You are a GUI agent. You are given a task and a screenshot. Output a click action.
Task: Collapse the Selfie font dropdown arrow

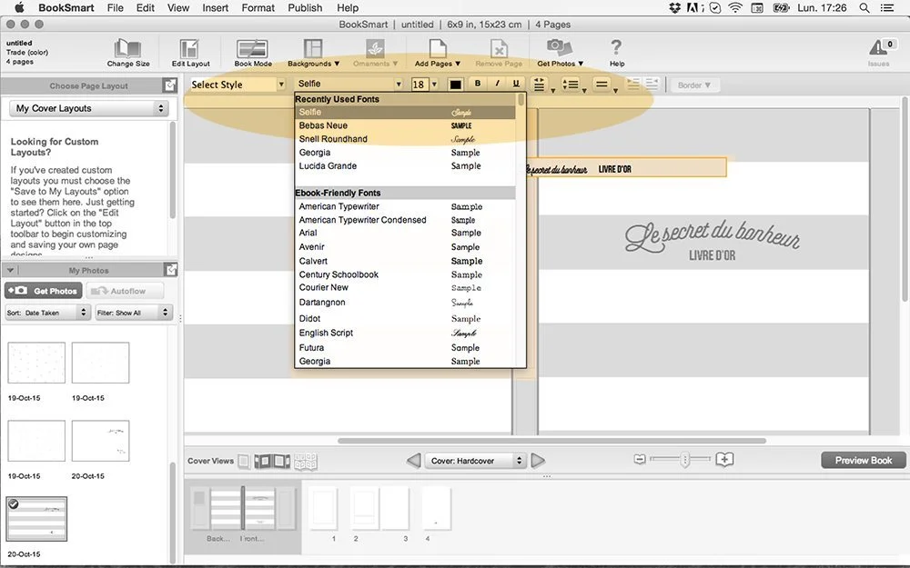pos(399,85)
